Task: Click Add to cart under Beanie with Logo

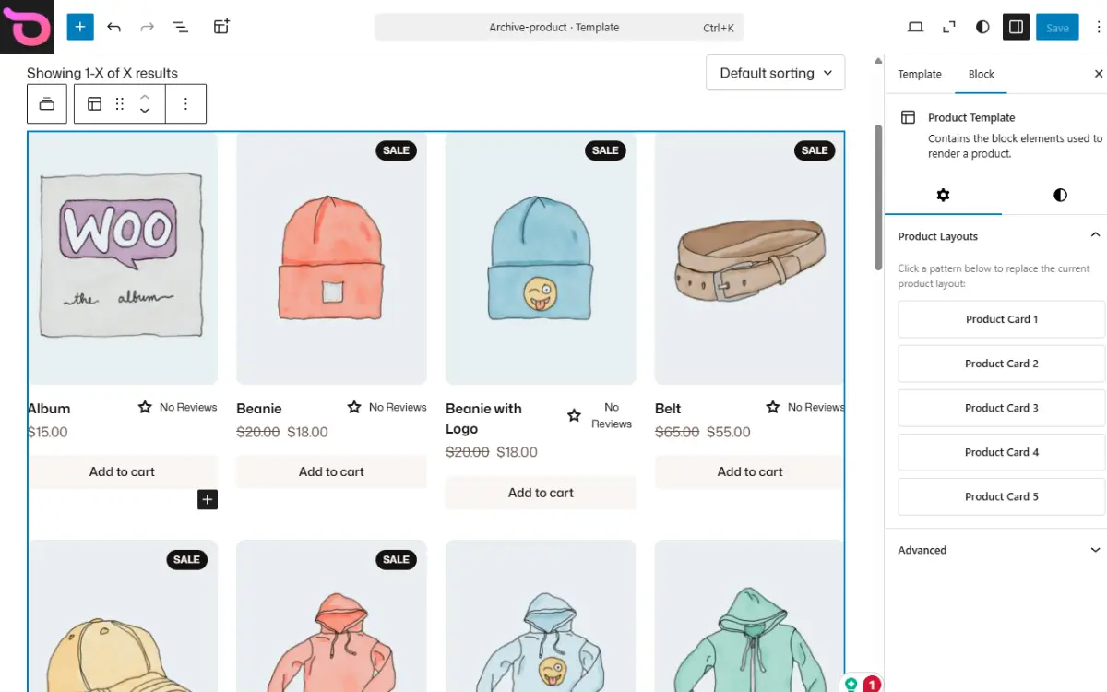Action: point(541,493)
